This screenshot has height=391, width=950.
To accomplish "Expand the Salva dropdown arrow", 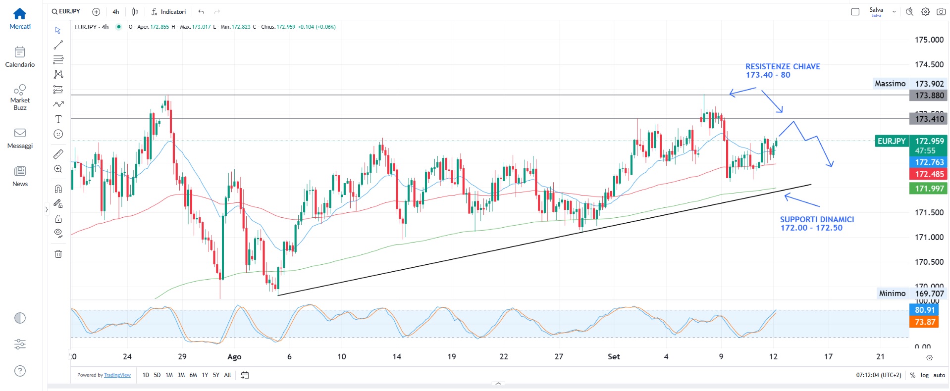I will (x=894, y=12).
